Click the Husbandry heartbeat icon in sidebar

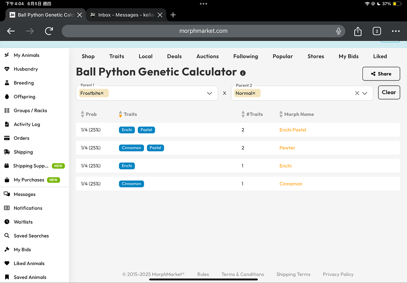pyautogui.click(x=7, y=69)
